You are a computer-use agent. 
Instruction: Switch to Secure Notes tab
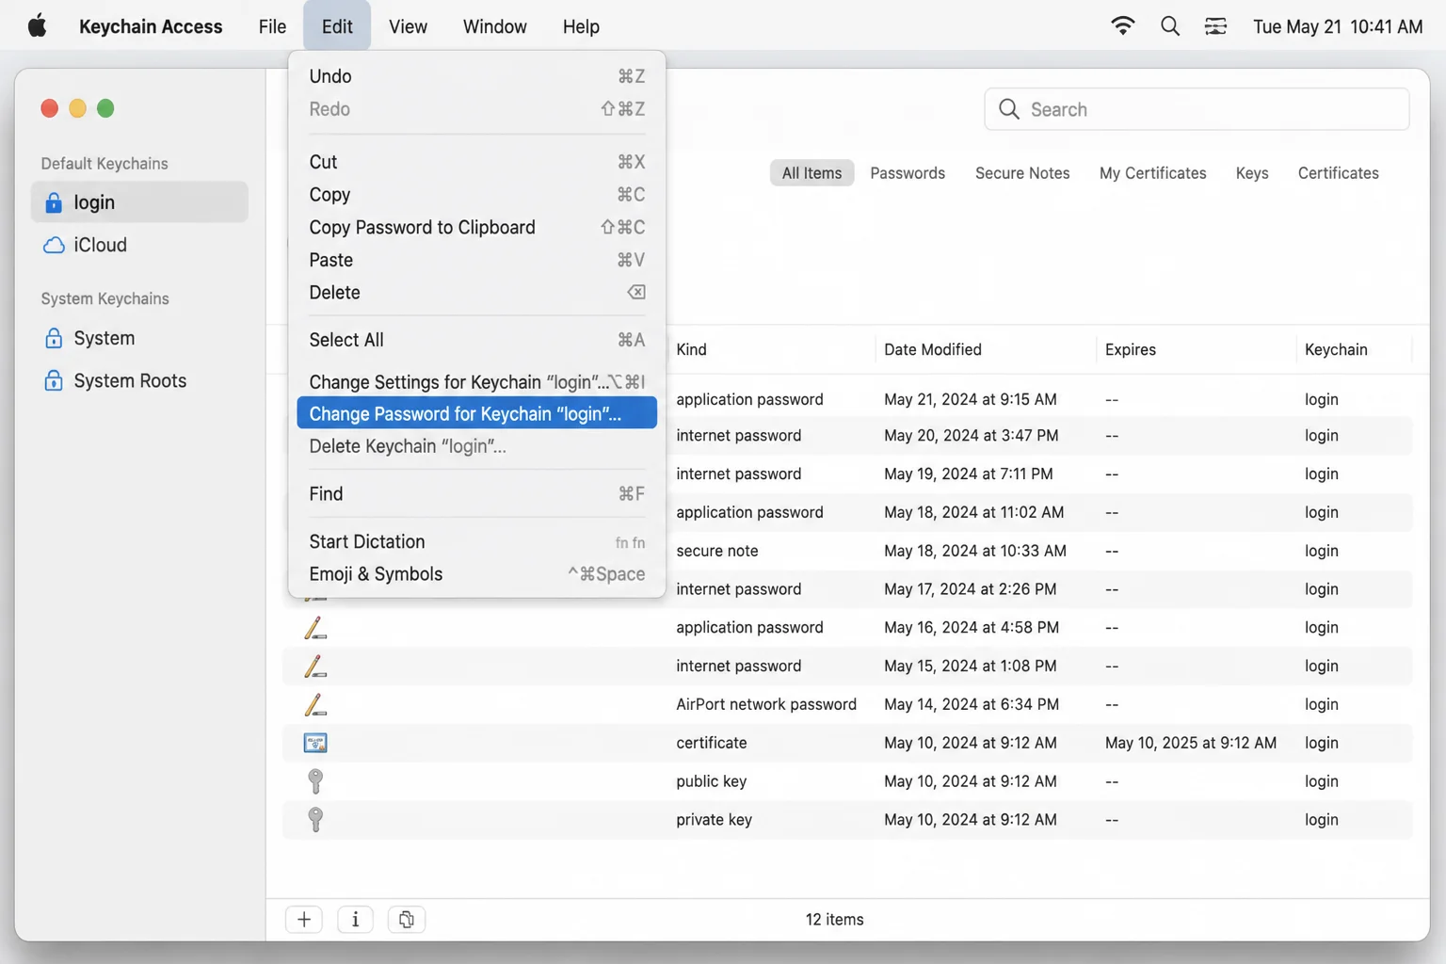pyautogui.click(x=1022, y=173)
